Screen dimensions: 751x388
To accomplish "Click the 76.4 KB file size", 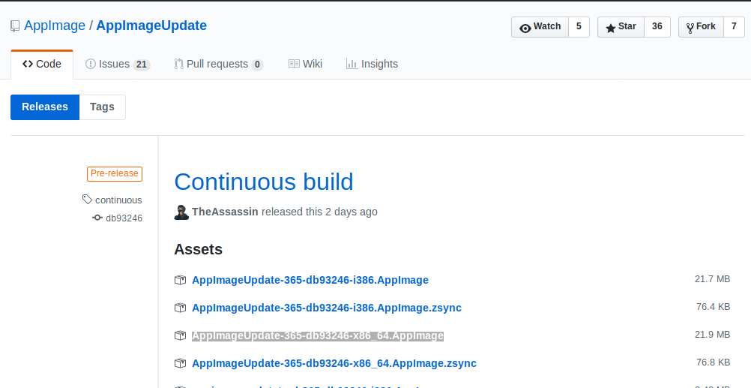I will 714,307.
